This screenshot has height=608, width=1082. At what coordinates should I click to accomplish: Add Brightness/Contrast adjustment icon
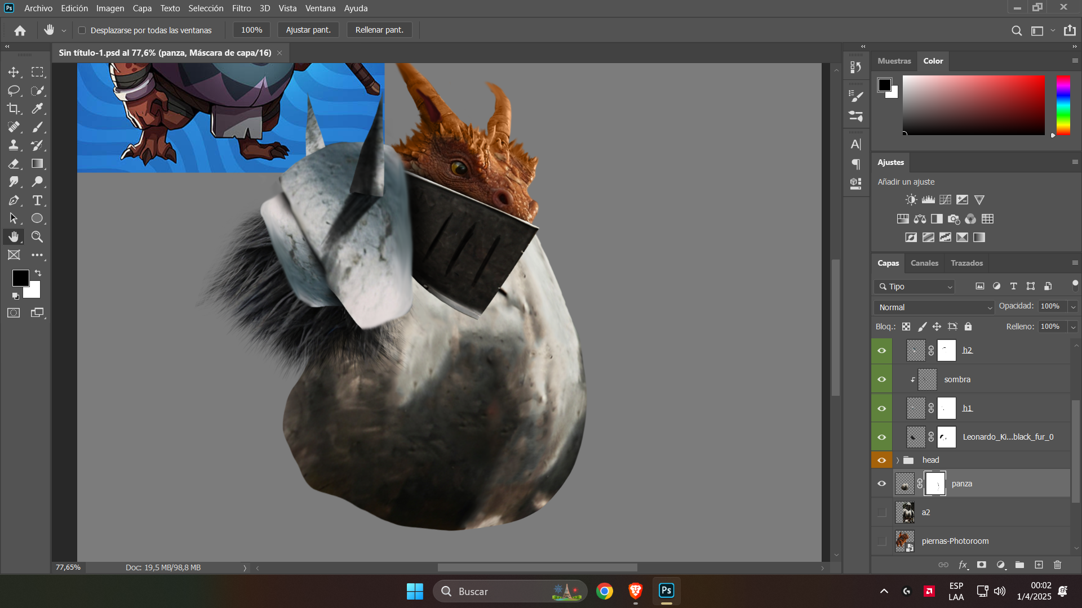pos(911,200)
